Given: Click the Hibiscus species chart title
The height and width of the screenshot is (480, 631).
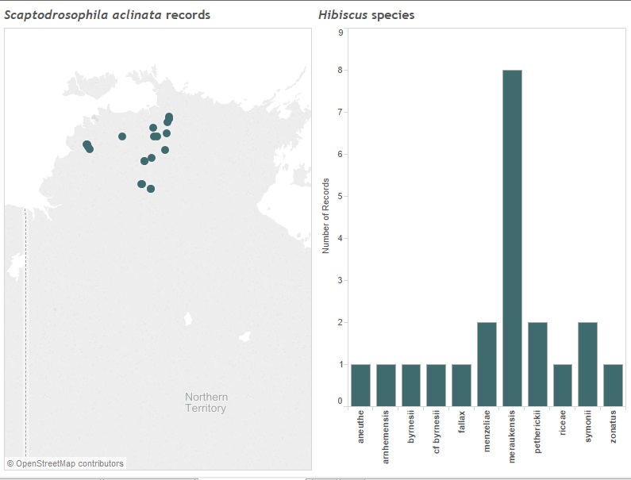Looking at the screenshot, I should pos(366,15).
